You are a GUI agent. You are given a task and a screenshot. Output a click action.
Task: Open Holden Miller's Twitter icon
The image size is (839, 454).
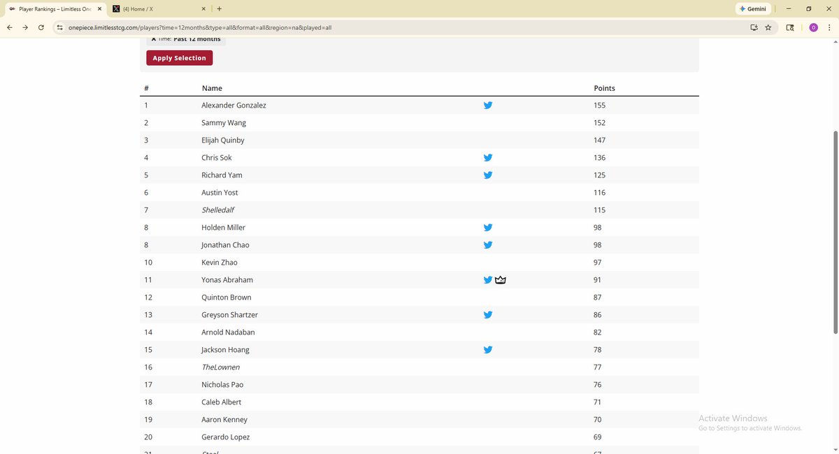488,228
